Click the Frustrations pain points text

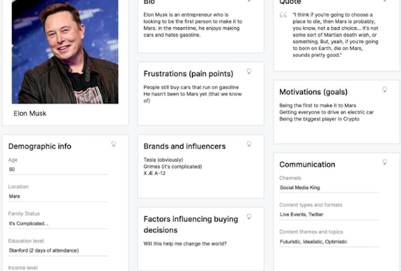tap(192, 94)
